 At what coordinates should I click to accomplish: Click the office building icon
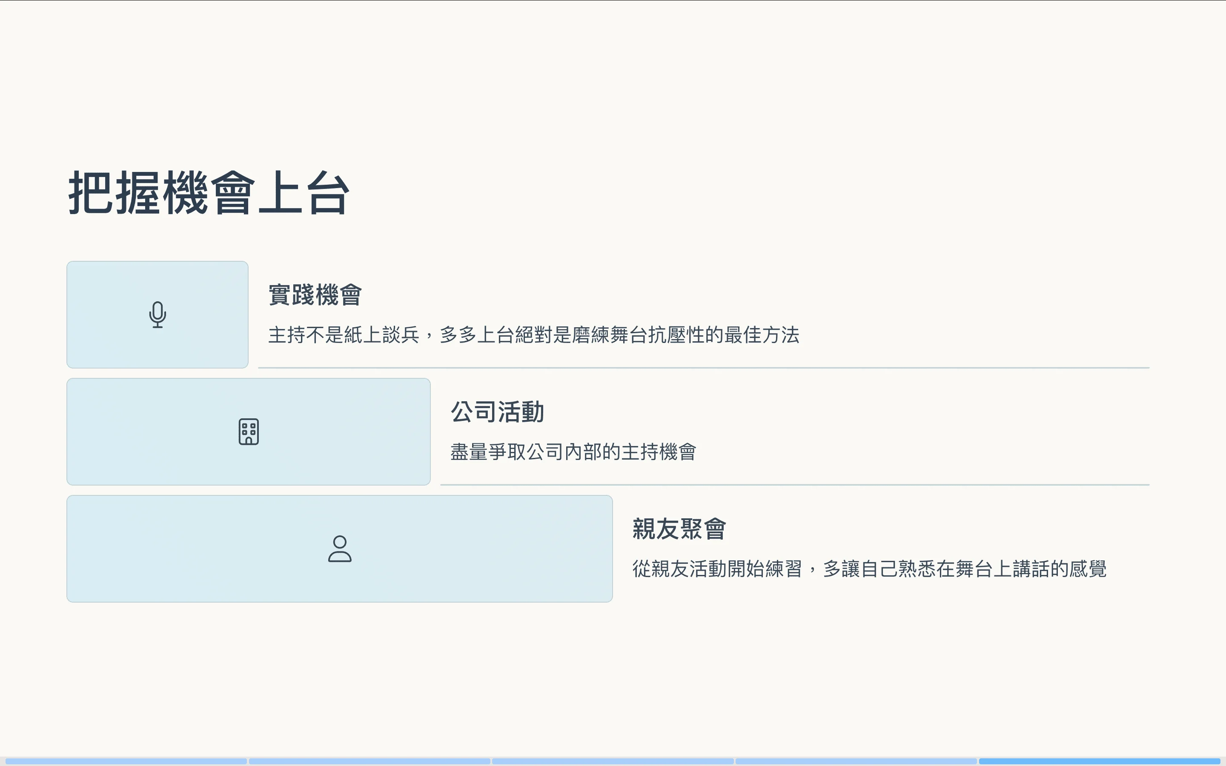pos(249,432)
